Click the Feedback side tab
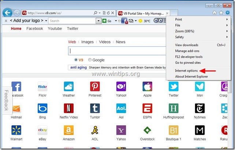The image size is (235, 150). pyautogui.click(x=7, y=100)
